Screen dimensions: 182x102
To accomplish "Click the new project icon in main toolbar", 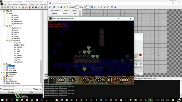I will coord(2,8).
